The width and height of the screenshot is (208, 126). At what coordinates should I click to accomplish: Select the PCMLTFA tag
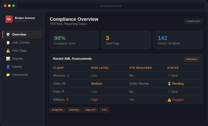click(57, 110)
